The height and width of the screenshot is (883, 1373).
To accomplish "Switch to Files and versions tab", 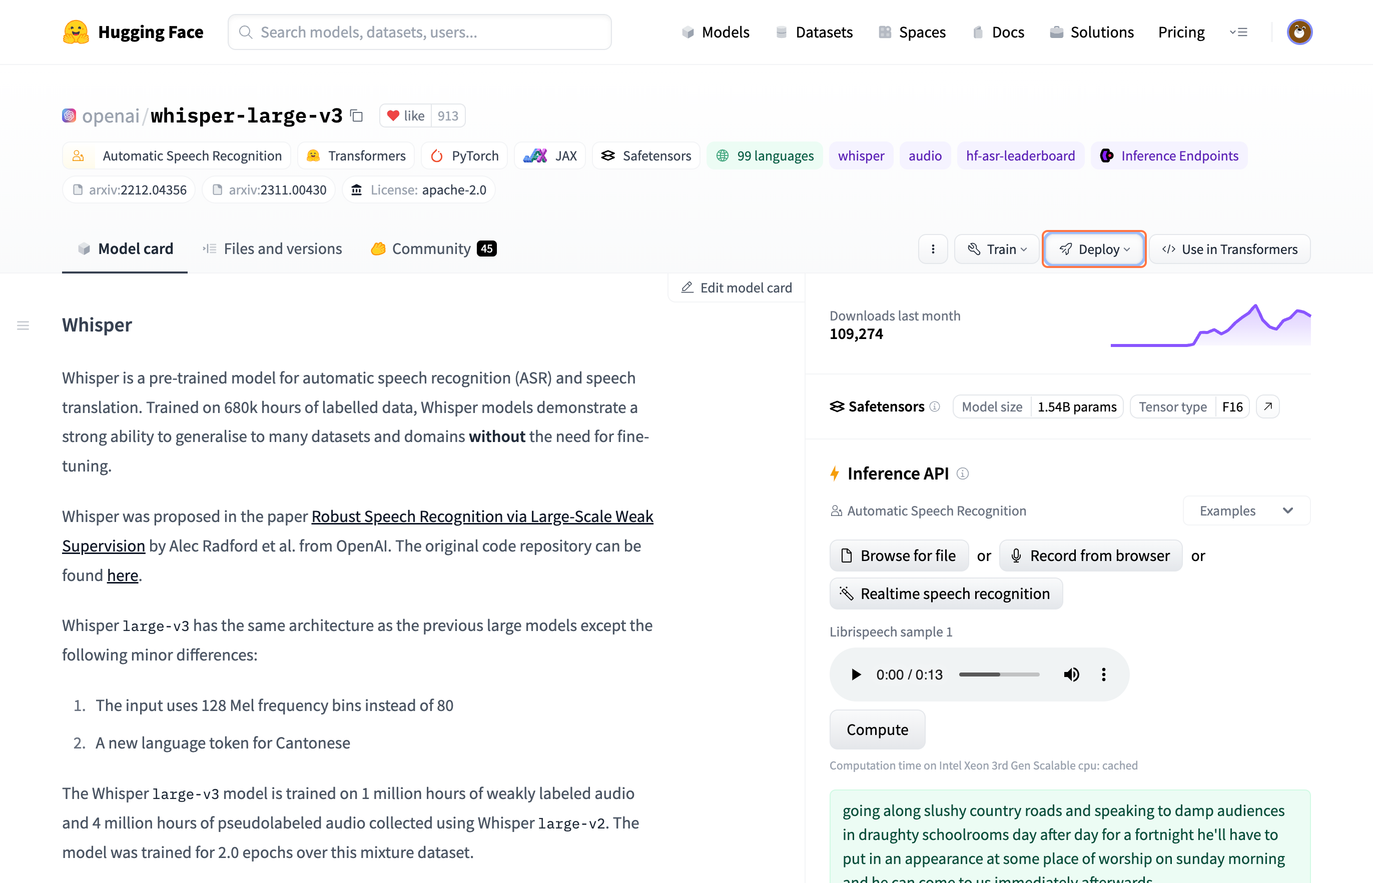I will [273, 249].
